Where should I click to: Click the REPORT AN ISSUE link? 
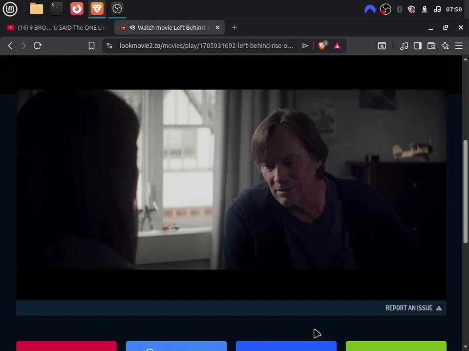pyautogui.click(x=413, y=308)
